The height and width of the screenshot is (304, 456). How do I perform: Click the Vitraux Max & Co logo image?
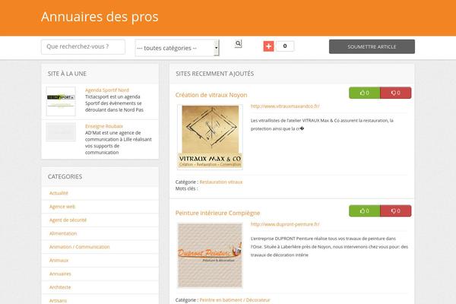(210, 137)
